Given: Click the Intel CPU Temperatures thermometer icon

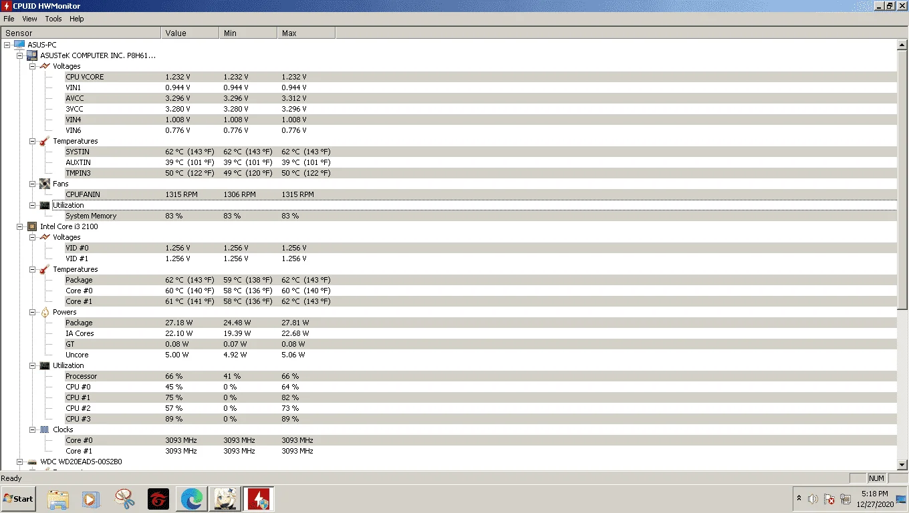Looking at the screenshot, I should pyautogui.click(x=45, y=269).
